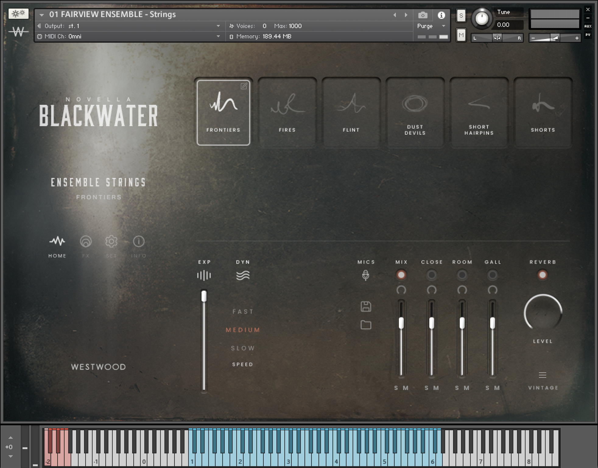Open the FX page icon
This screenshot has height=468, width=598.
86,241
